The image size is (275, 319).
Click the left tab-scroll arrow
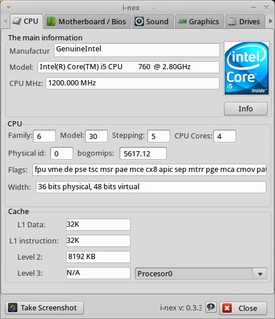6,21
